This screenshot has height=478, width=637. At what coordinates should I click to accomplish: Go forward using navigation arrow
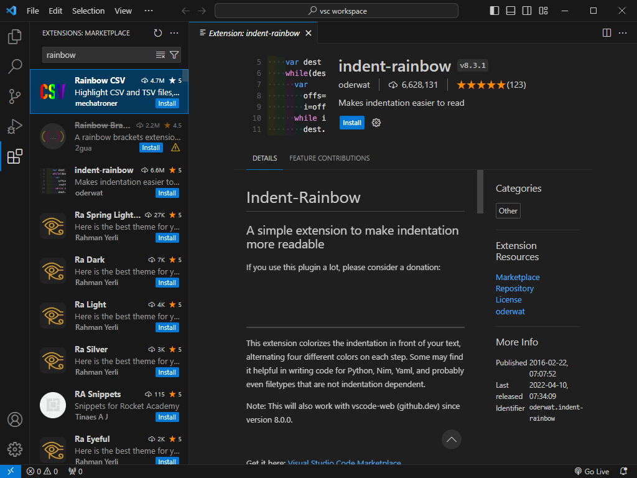tap(202, 11)
